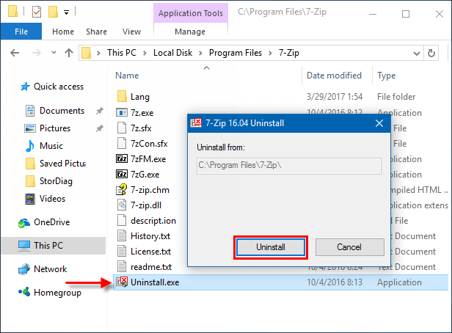
Task: Open the View ribbon tab
Action: pos(131,32)
